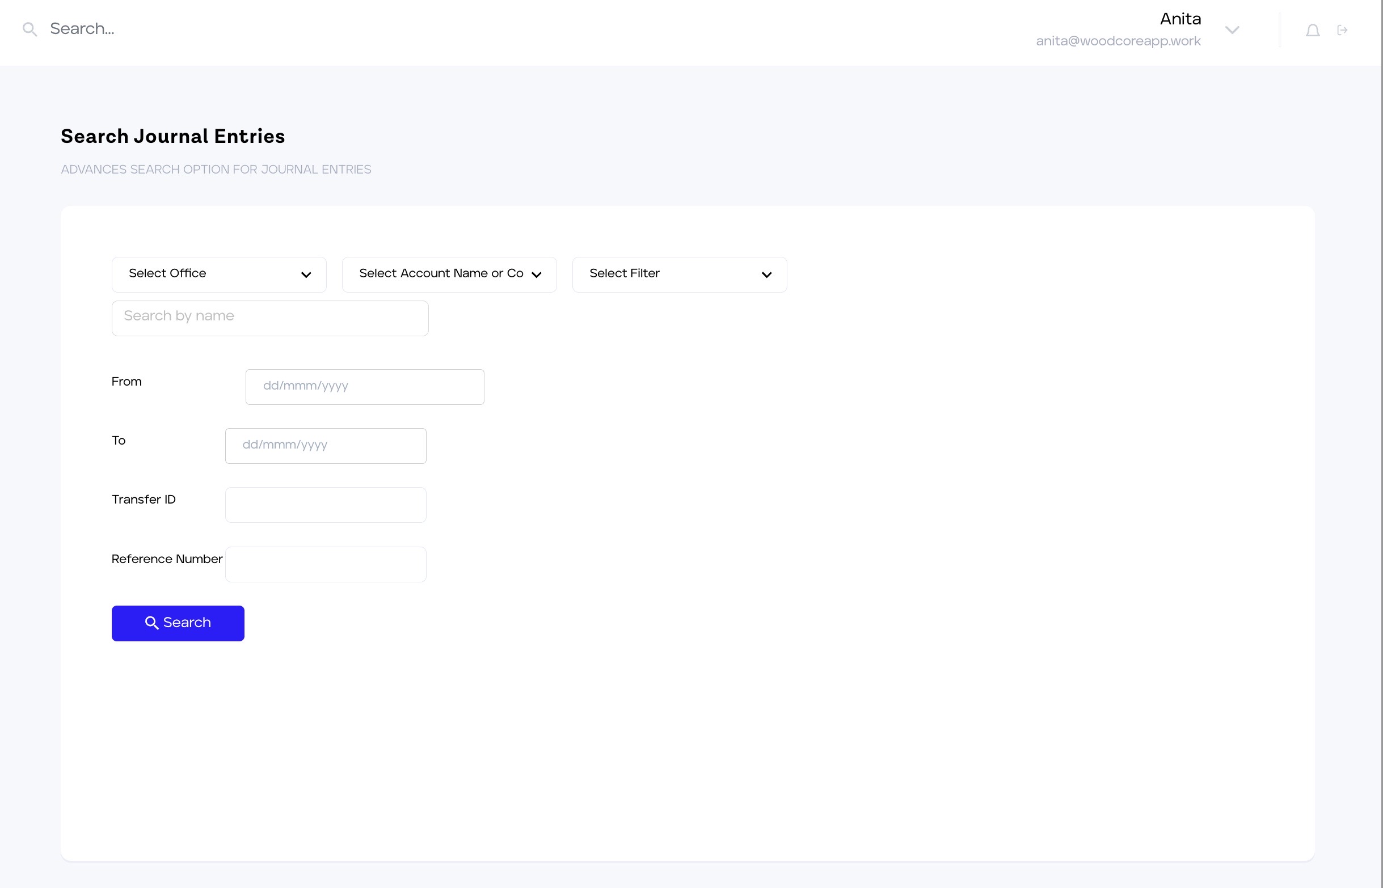Click the Reference Number label
Viewport: 1383px width, 888px height.
(x=167, y=559)
